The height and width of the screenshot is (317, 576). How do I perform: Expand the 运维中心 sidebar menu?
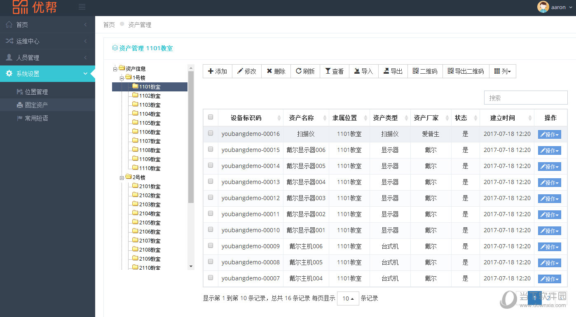pyautogui.click(x=47, y=41)
